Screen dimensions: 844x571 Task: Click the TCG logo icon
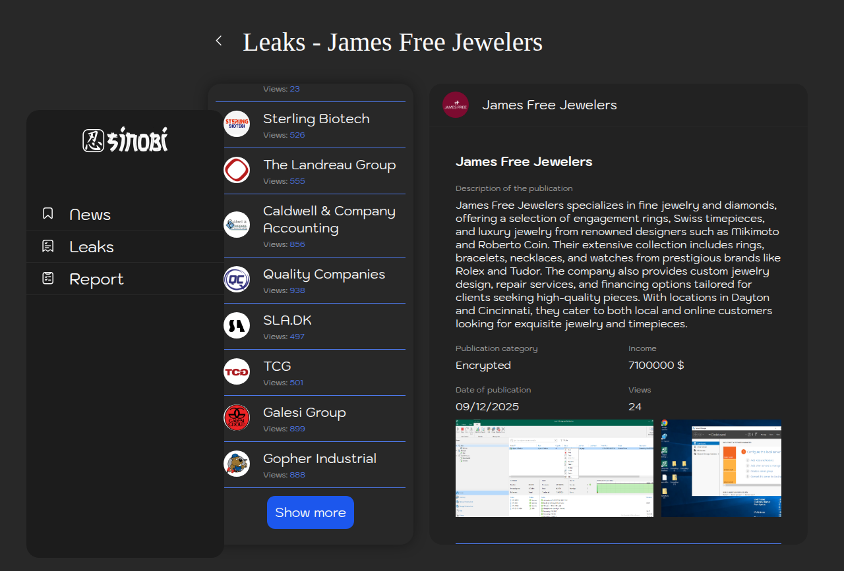tap(237, 371)
